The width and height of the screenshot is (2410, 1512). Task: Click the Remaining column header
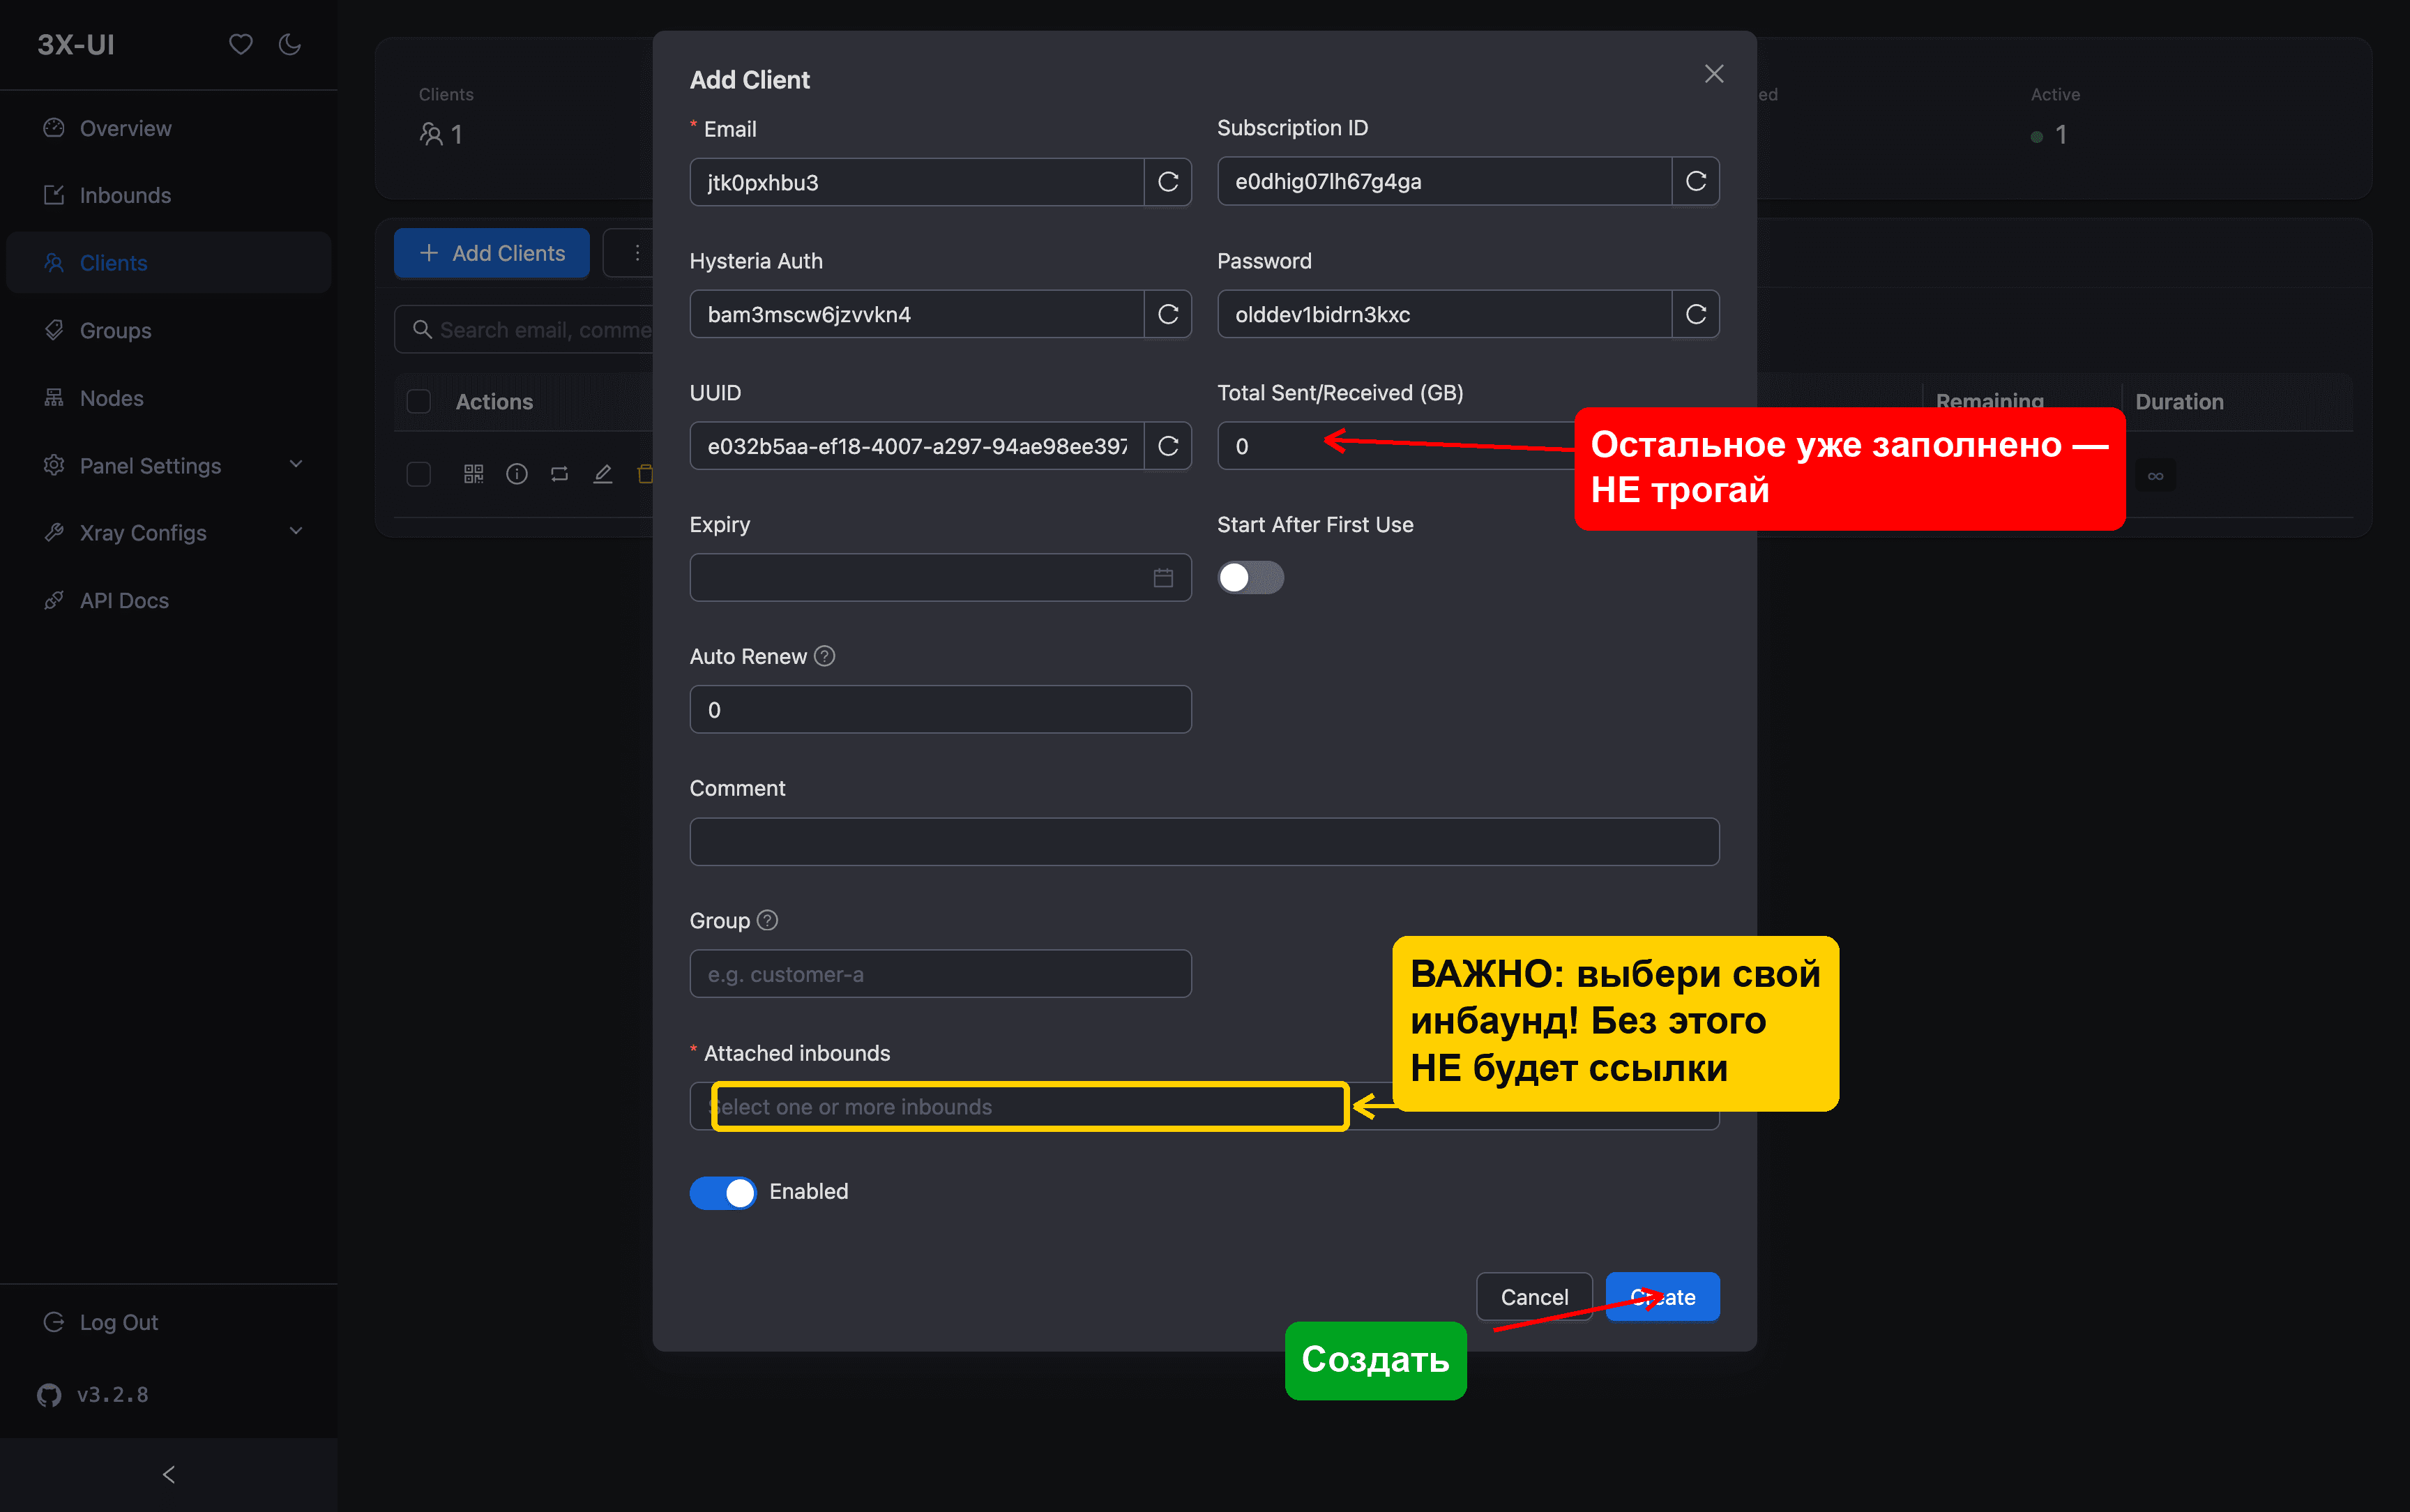pyautogui.click(x=1990, y=400)
